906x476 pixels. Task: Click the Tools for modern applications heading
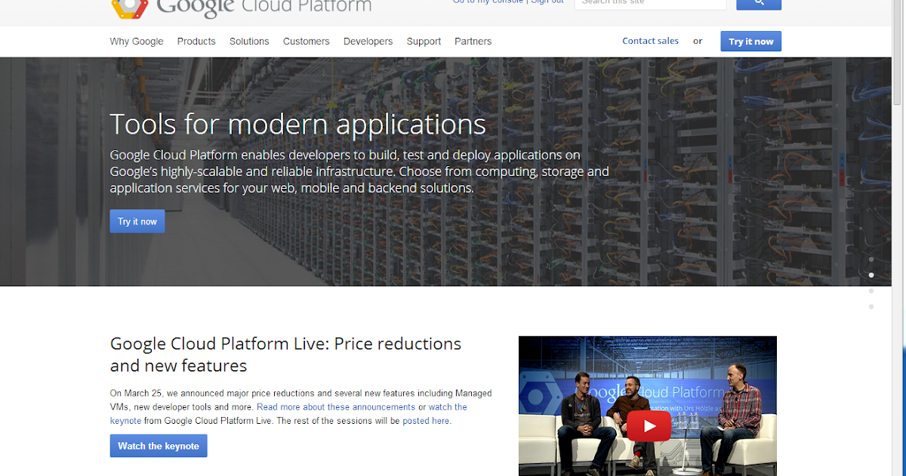[298, 124]
